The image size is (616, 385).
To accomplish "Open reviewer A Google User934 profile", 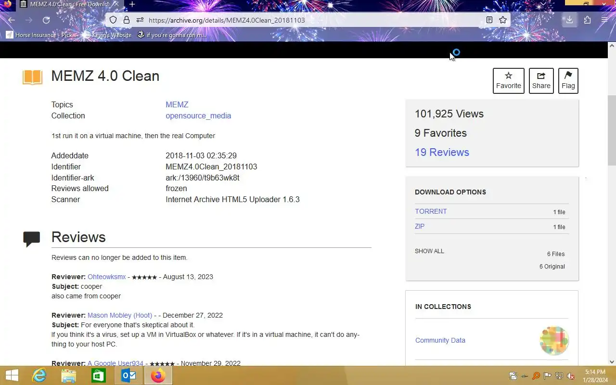I will pos(115,363).
